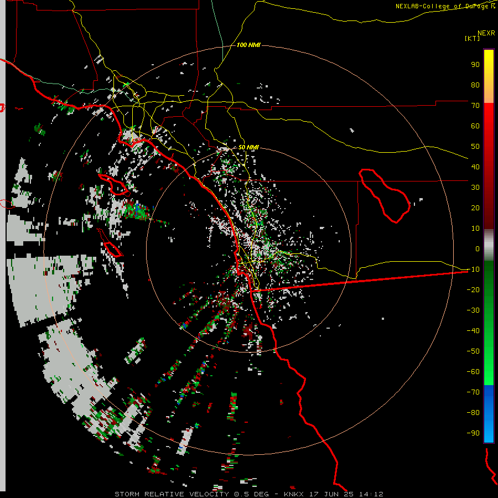Screen dimensions: 498x498
Task: Click the 50 NMI range ring label
Action: click(x=248, y=147)
